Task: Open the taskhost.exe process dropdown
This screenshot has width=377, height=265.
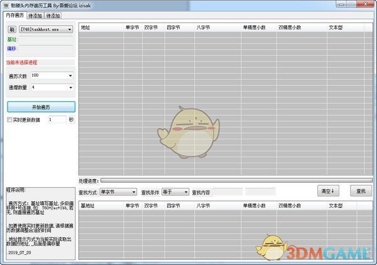Action: (x=46, y=30)
